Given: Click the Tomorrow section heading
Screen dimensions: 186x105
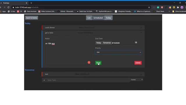Looking at the screenshot, I should coord(30,70).
